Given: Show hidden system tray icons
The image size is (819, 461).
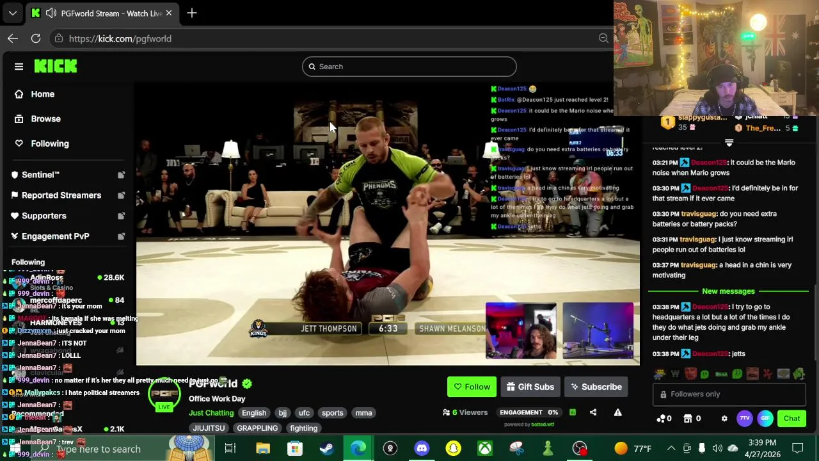Looking at the screenshot, I should (x=671, y=448).
